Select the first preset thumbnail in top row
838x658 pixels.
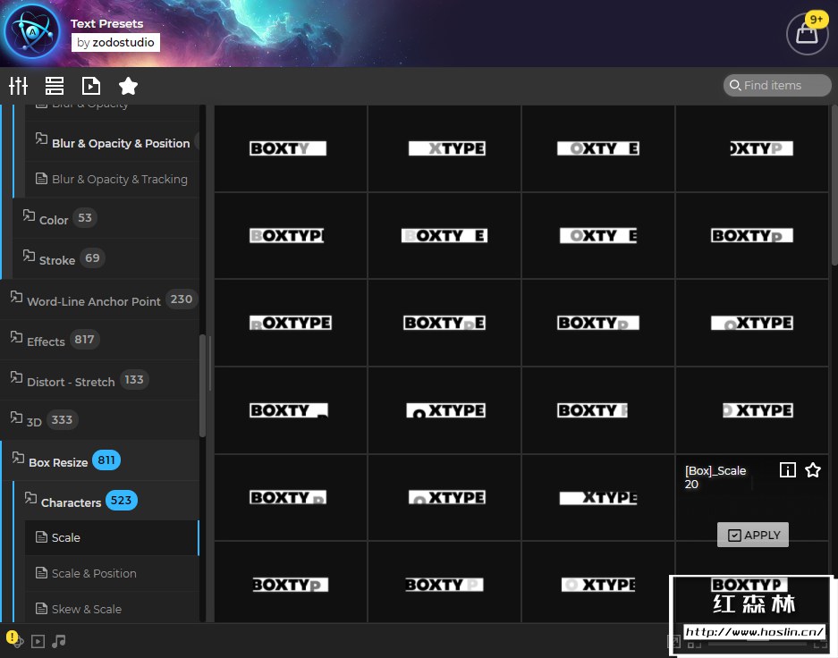click(291, 148)
